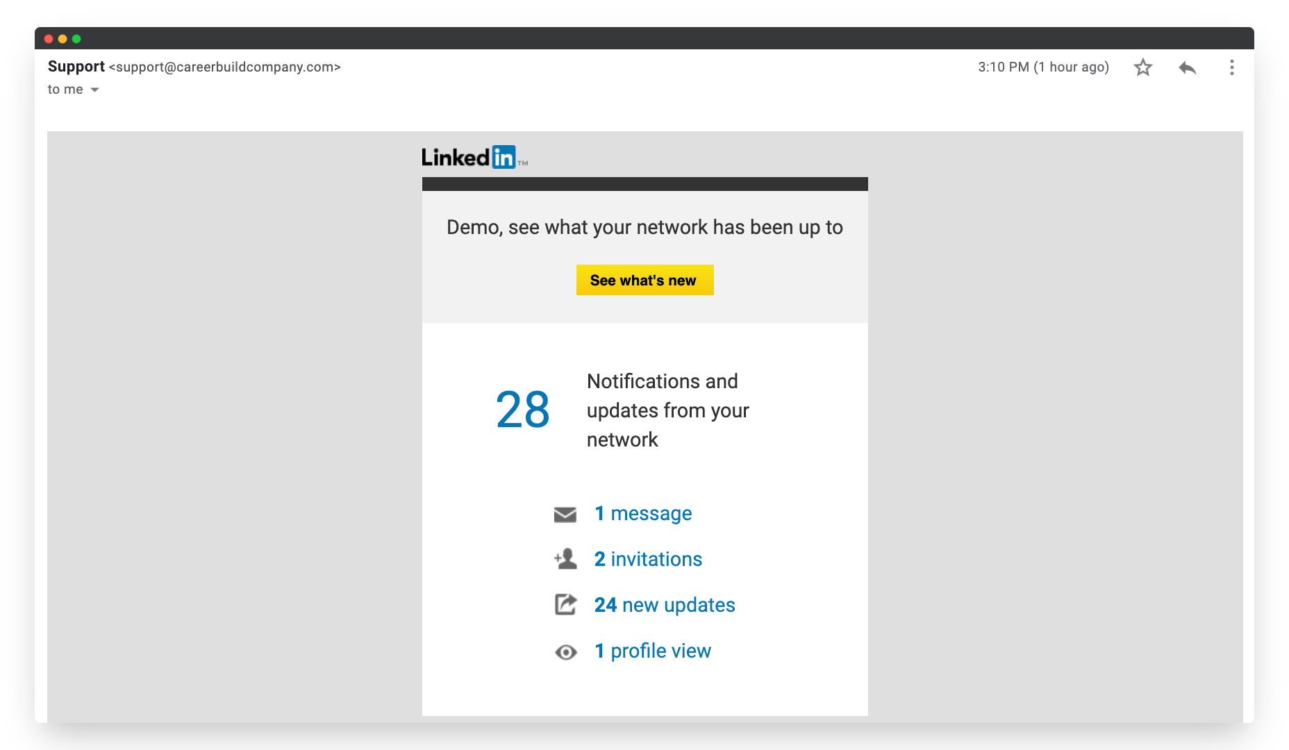Screen dimensions: 1289x750
Task: Open the '2 invitations' link
Action: (x=647, y=559)
